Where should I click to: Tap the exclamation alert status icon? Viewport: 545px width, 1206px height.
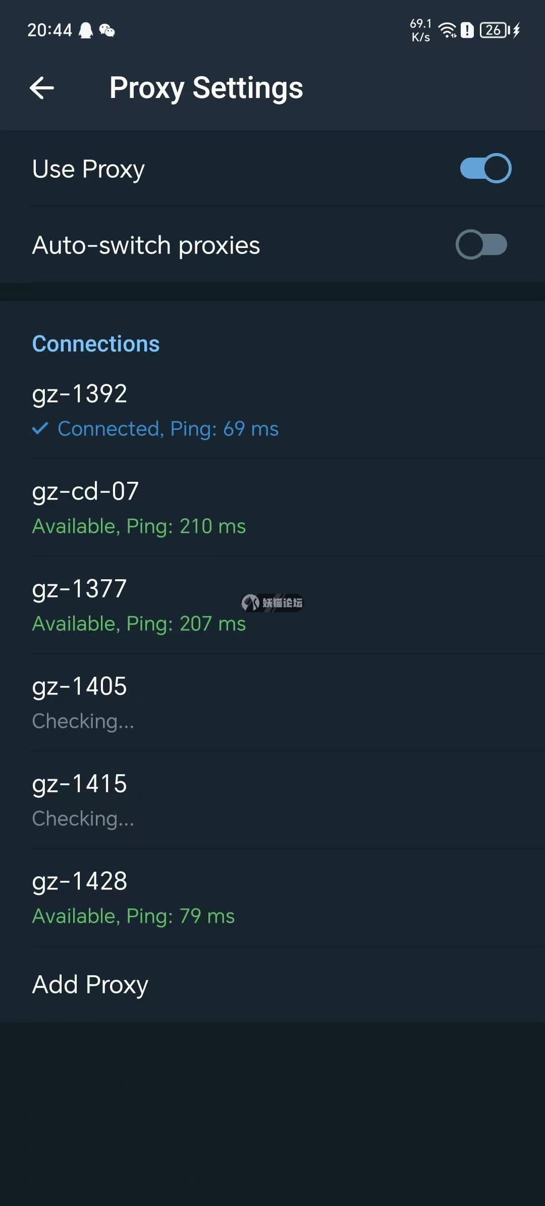coord(467,30)
